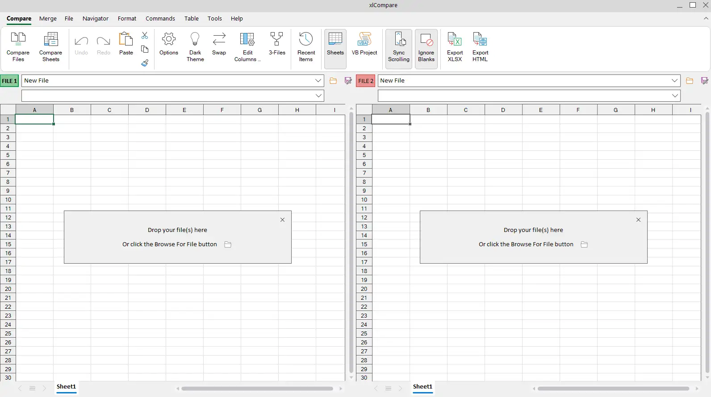
Task: Click right pane vertical scrollbar thumb
Action: point(707,242)
